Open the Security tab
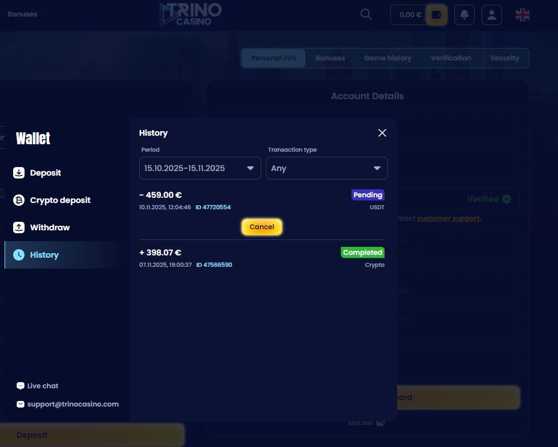This screenshot has width=558, height=447. tap(504, 58)
